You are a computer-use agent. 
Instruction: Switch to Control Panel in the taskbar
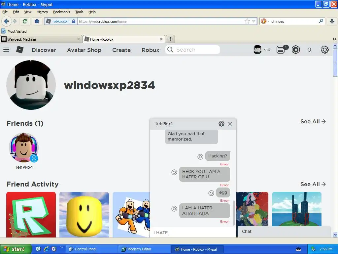(92, 249)
